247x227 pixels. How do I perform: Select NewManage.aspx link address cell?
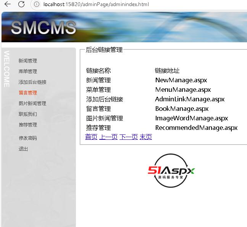pyautogui.click(x=181, y=80)
